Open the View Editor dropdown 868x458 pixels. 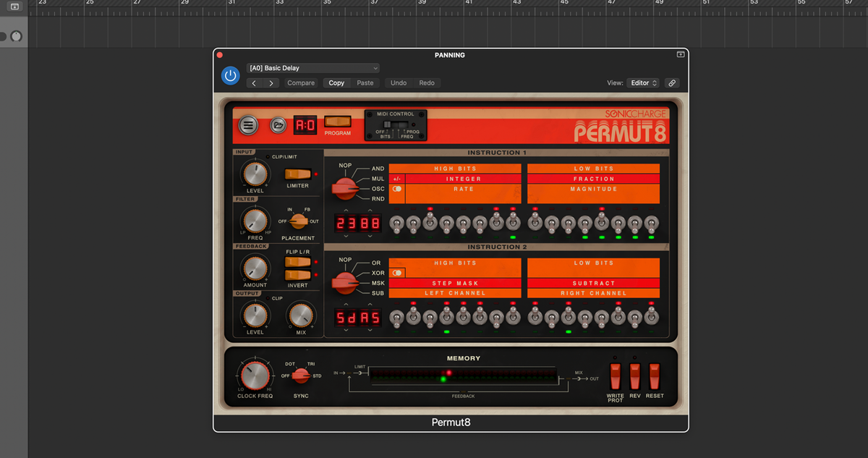click(642, 82)
